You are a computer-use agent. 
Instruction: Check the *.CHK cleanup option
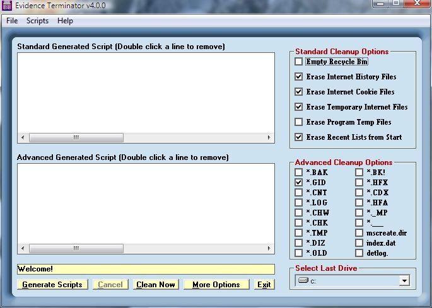tap(299, 223)
